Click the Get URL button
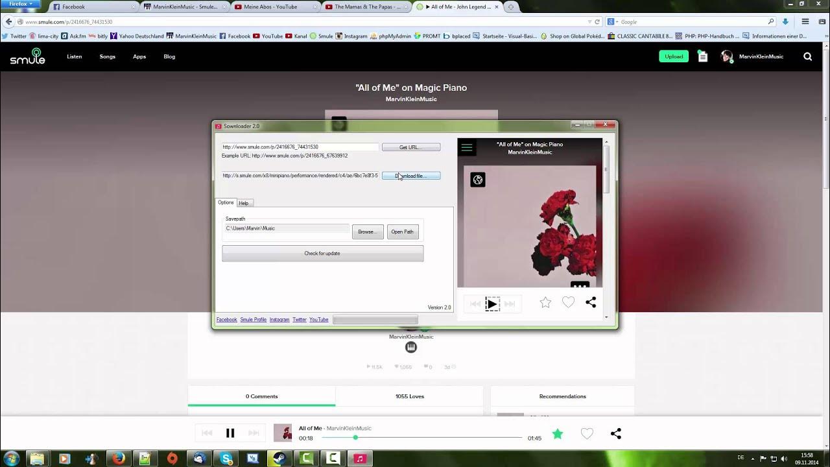Viewport: 830px width, 467px height. tap(411, 147)
